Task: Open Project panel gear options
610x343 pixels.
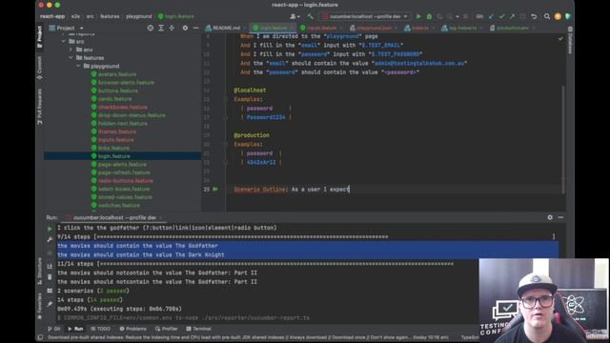Action: click(185, 28)
